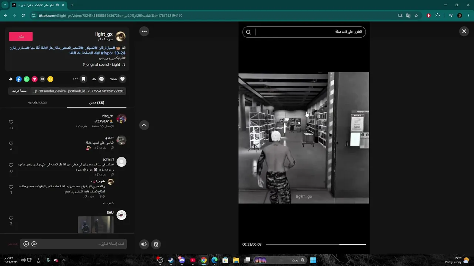The image size is (474, 266).
Task: Open the Extensions puzzle icon
Action: click(438, 16)
